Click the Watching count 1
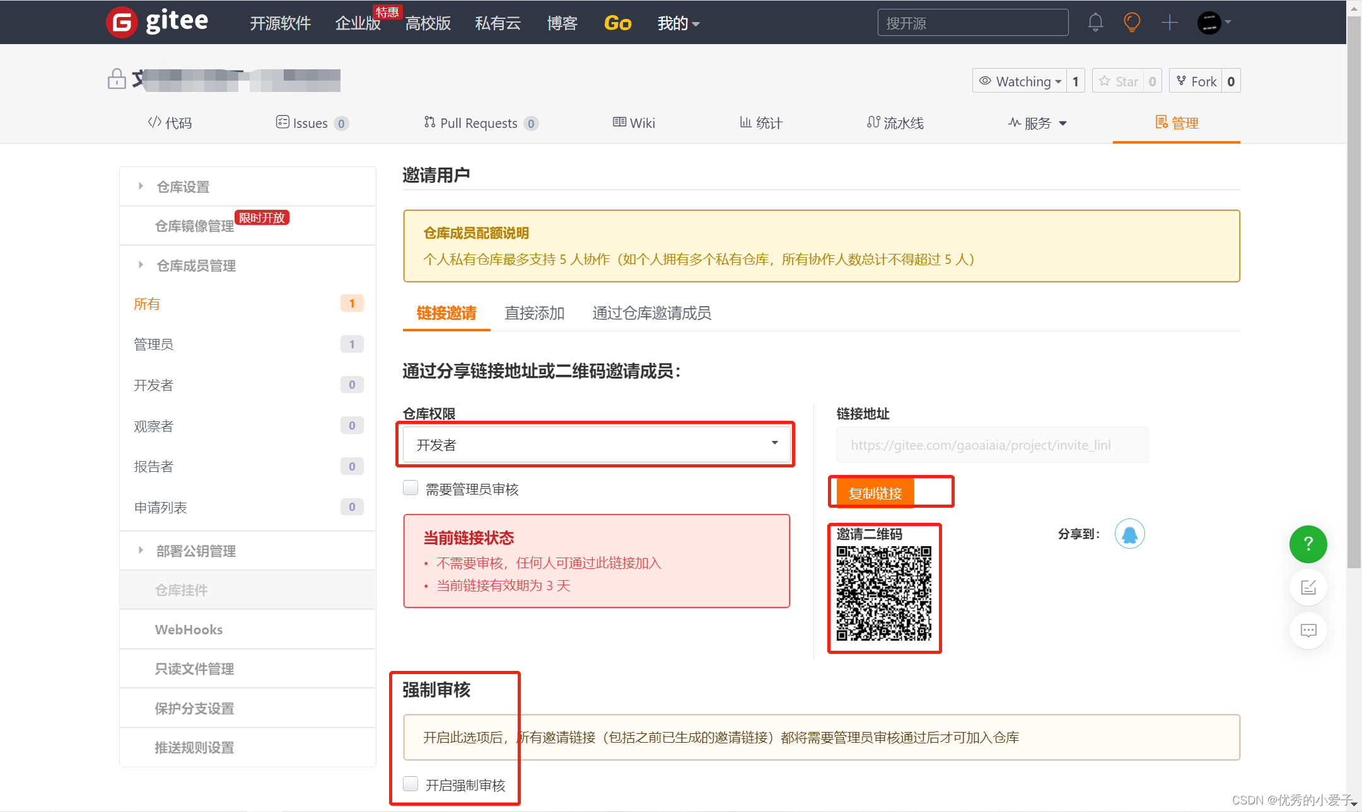Screen dimensions: 1362x812 pos(1076,81)
